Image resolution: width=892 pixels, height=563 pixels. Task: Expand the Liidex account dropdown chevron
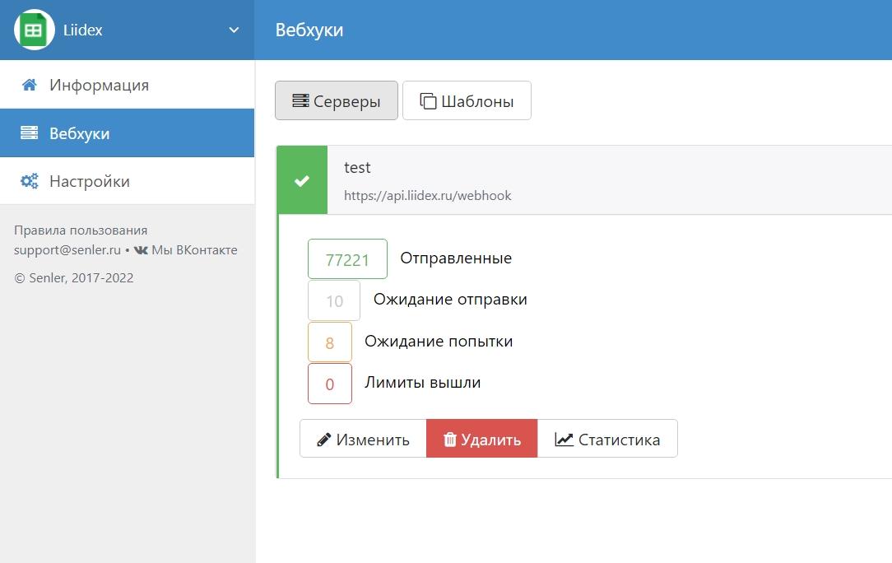(234, 30)
